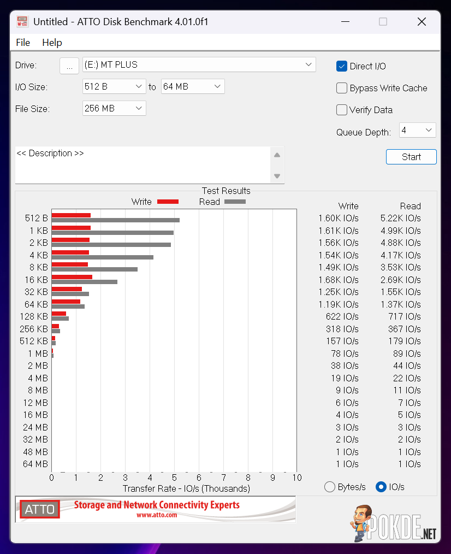Click the ATTO logo in the banner
Image resolution: width=451 pixels, height=554 pixels.
click(39, 509)
